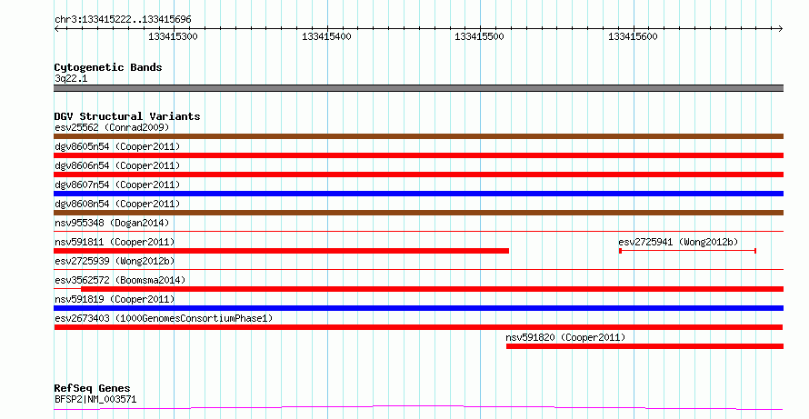Viewport: 809px width, 419px height.
Task: Select the esv2725941 (Wong2012b) variant glyph
Action: click(687, 251)
